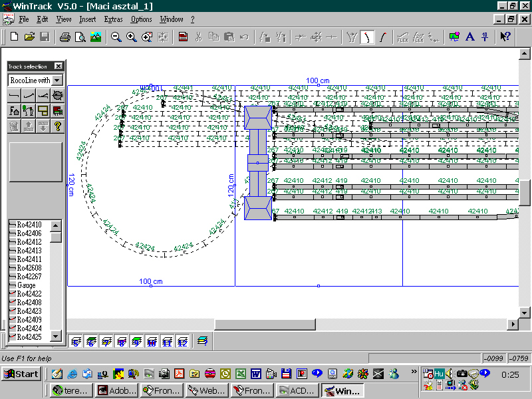The width and height of the screenshot is (532, 399).
Task: Select the red-tipped line tool
Action: click(x=383, y=37)
